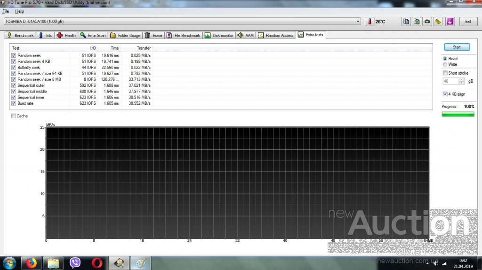Switch to the Info tab

click(x=46, y=36)
